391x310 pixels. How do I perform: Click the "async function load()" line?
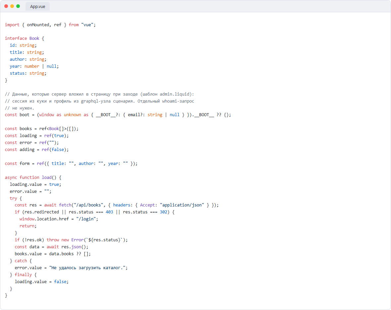tap(33, 178)
